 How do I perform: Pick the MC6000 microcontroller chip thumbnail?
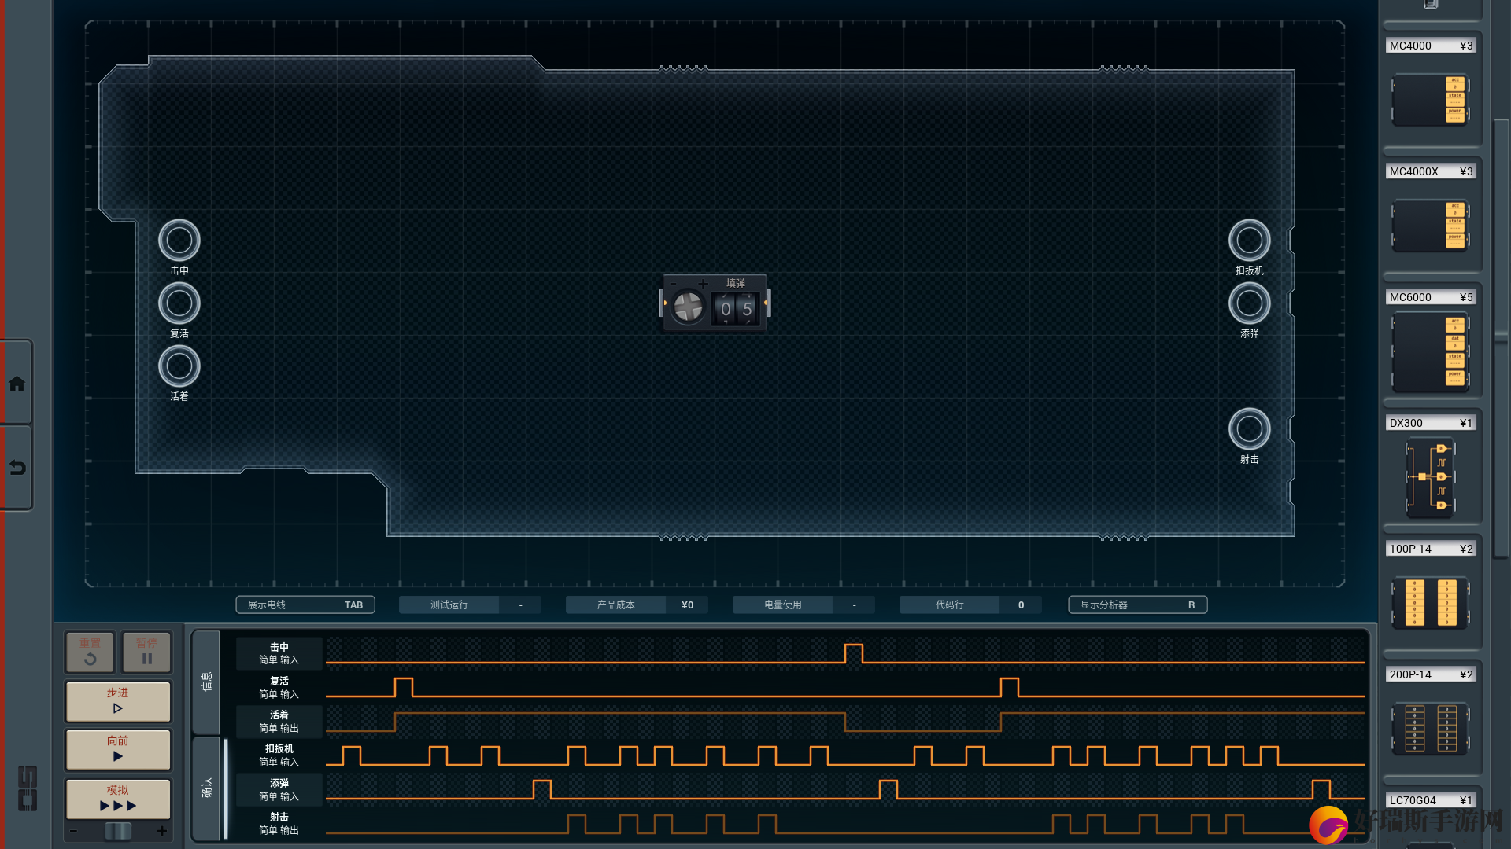(x=1430, y=351)
